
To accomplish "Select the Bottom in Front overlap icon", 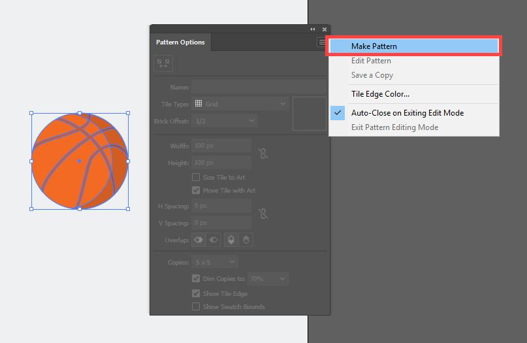I will pyautogui.click(x=246, y=240).
